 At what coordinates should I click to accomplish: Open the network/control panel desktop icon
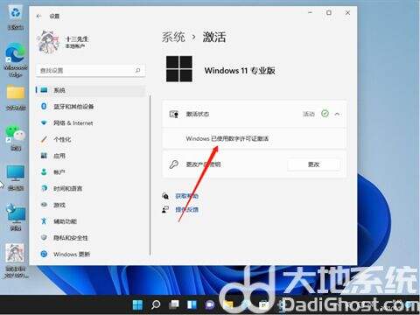pyautogui.click(x=16, y=218)
